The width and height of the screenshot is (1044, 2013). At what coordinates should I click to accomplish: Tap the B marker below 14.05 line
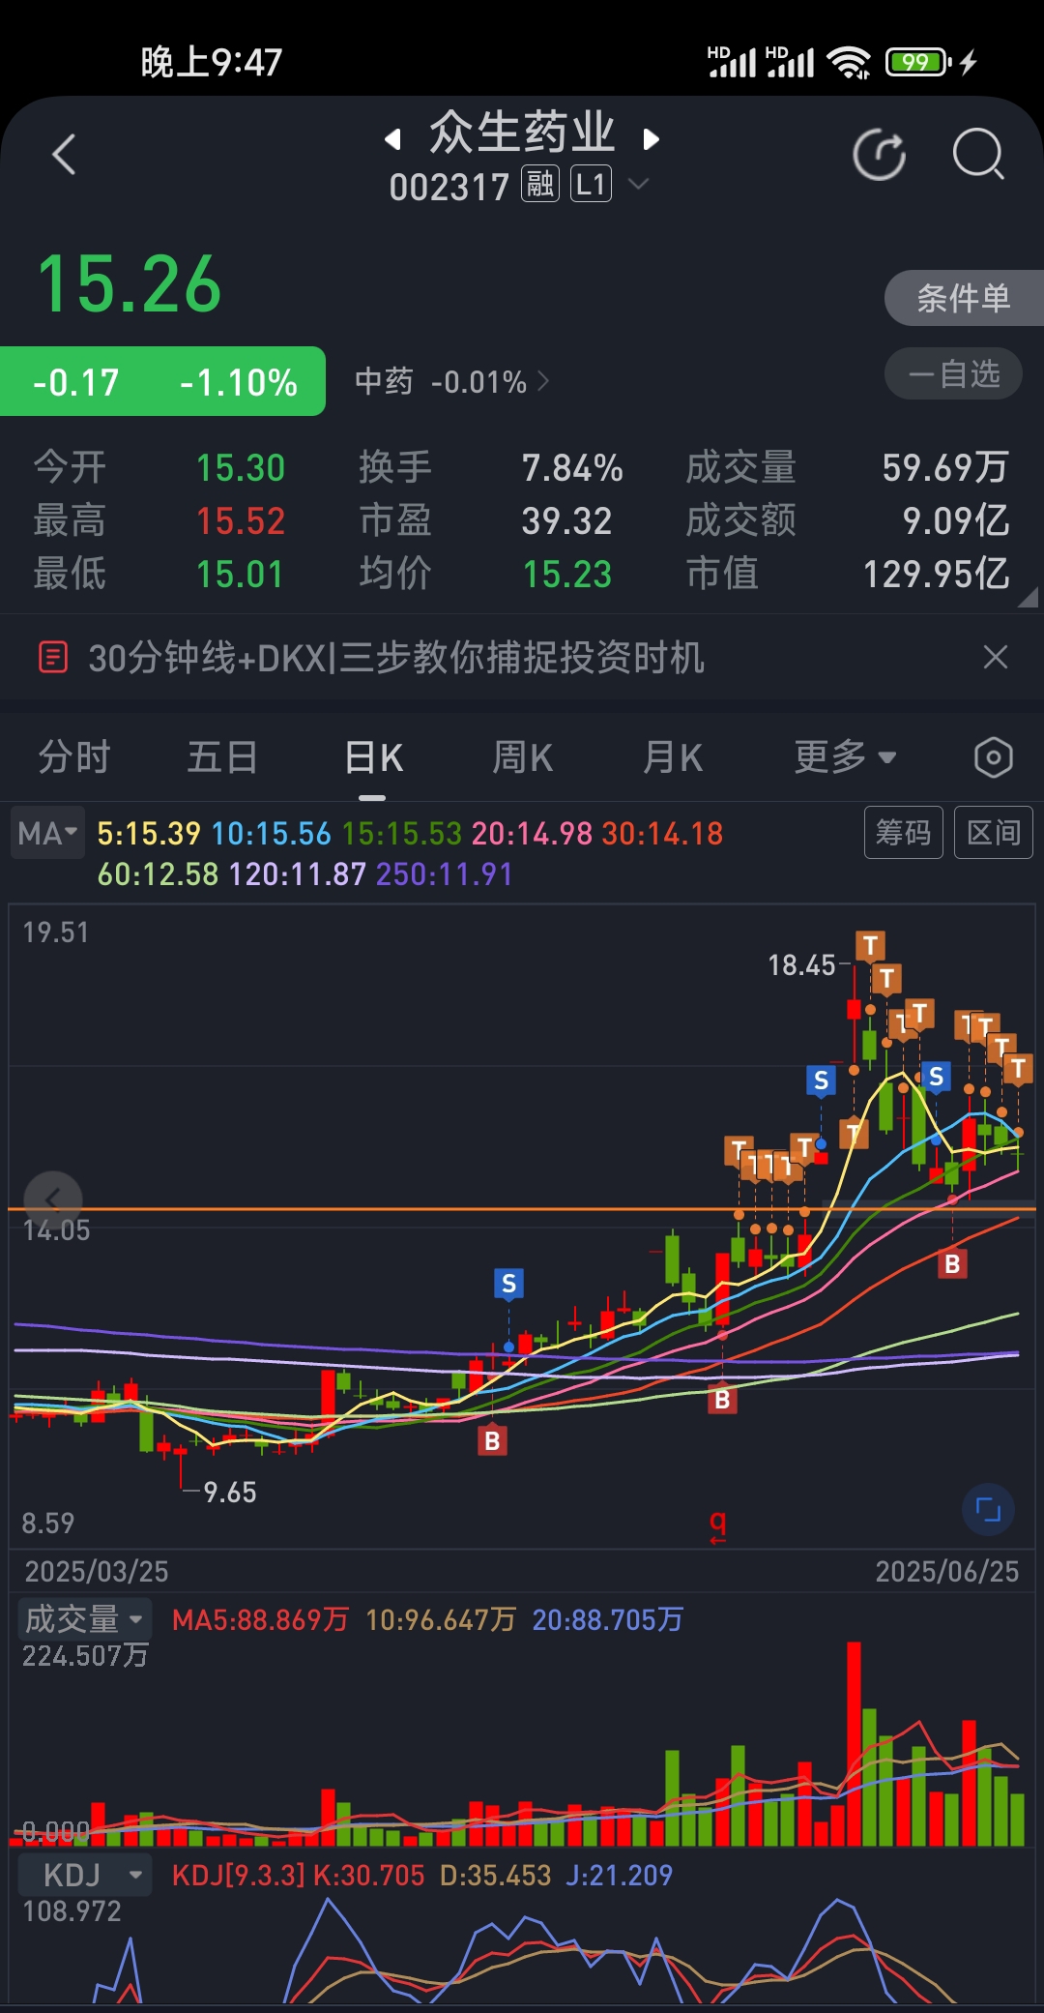pos(722,1400)
